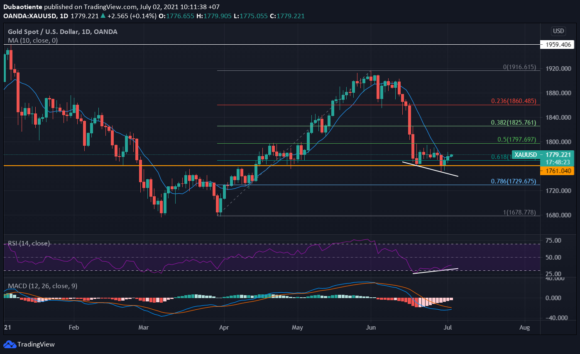Click the 0.786(1729.675) Fibonacci label
This screenshot has height=354, width=580.
point(514,181)
